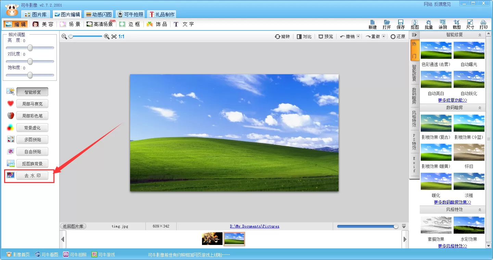Click the 背景虚化 color blur icon
This screenshot has height=260, width=493.
11,128
